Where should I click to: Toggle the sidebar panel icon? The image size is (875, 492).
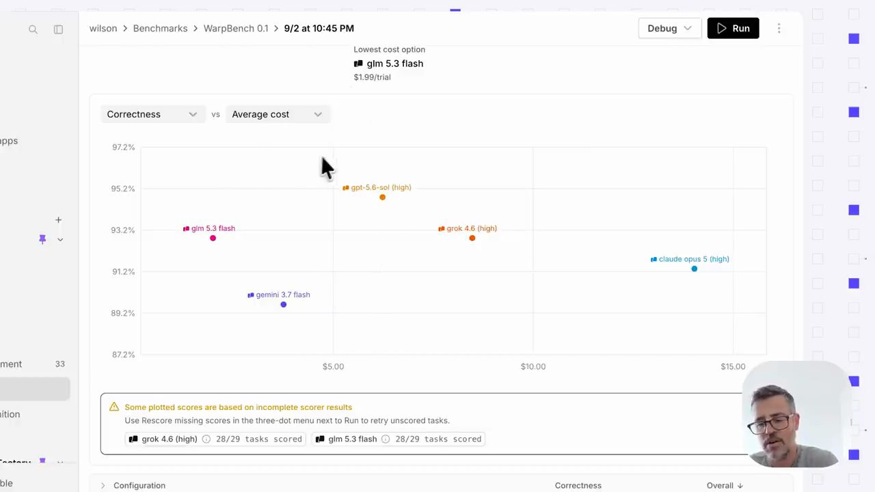point(58,29)
